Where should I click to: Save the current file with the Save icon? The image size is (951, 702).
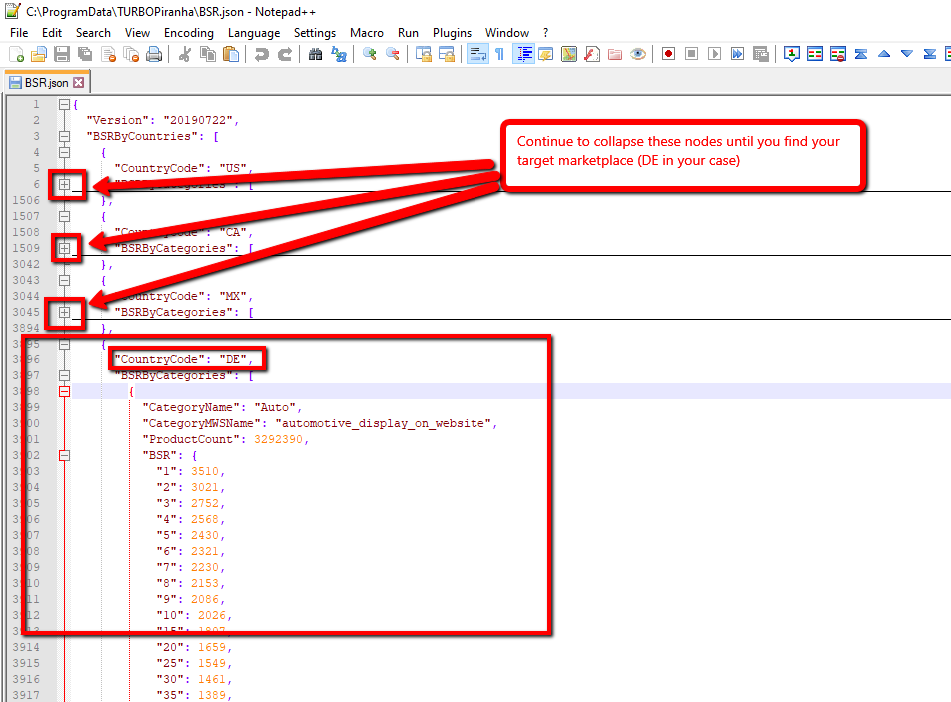point(62,54)
